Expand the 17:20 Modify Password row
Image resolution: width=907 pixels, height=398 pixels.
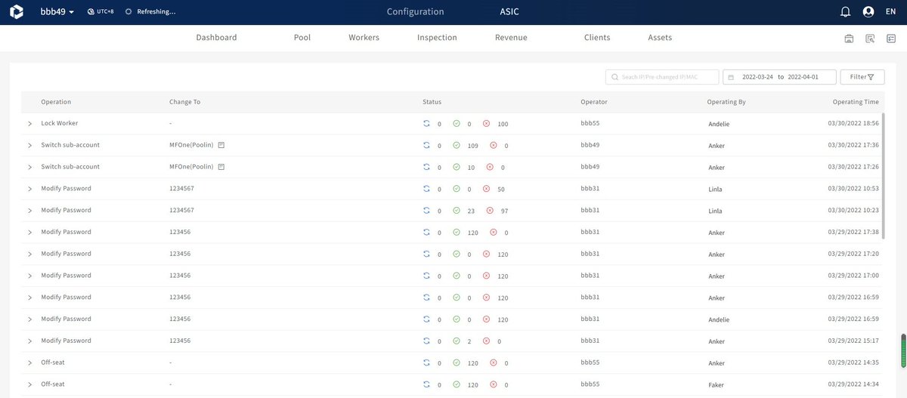29,254
